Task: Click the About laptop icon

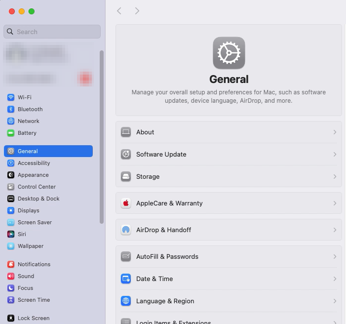Action: [x=126, y=132]
